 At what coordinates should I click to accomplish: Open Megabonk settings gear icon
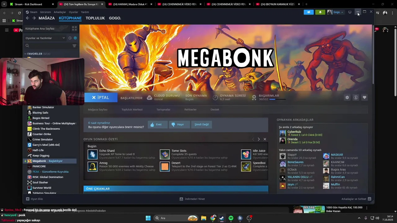(347, 97)
